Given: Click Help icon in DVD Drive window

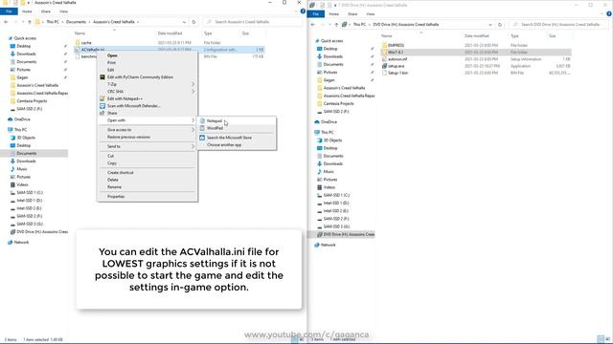Looking at the screenshot, I should pyautogui.click(x=609, y=14).
